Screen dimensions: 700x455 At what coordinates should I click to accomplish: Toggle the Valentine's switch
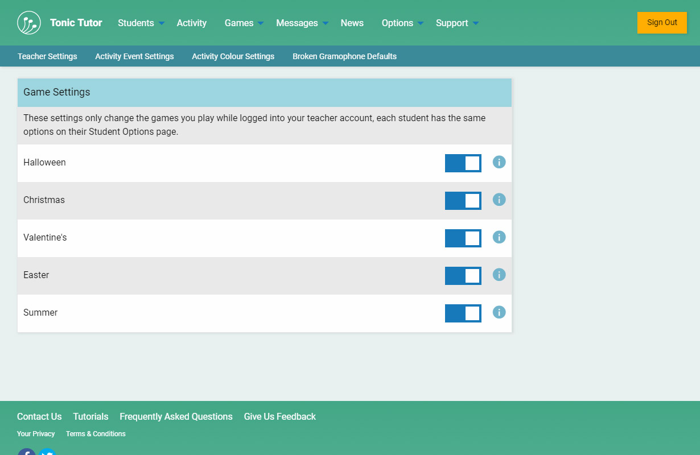point(463,238)
